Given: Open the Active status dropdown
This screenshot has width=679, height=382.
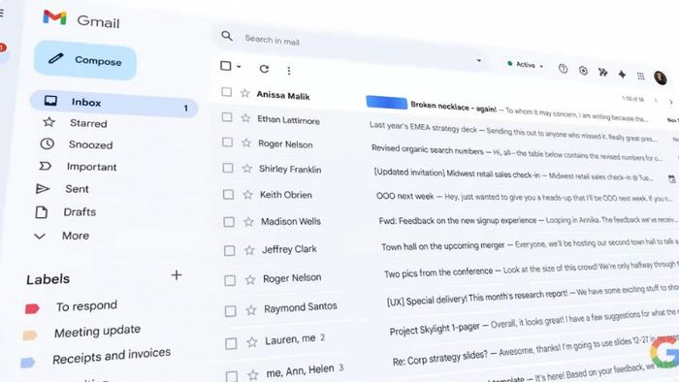Looking at the screenshot, I should point(525,64).
